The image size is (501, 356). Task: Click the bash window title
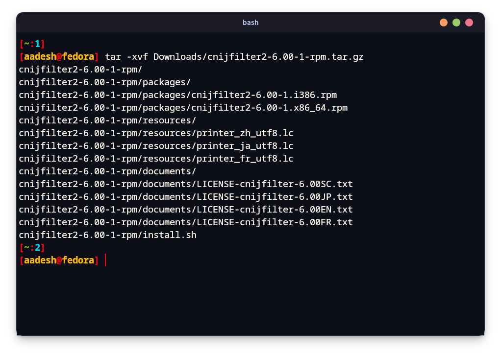click(x=250, y=23)
